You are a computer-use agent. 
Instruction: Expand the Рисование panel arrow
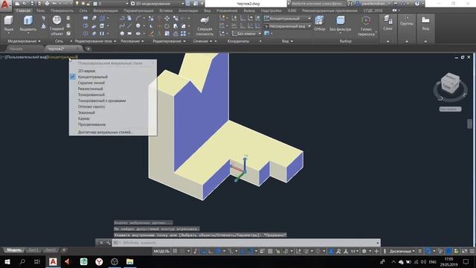click(142, 41)
